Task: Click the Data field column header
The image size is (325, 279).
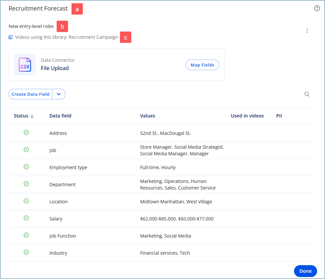Action: point(60,116)
